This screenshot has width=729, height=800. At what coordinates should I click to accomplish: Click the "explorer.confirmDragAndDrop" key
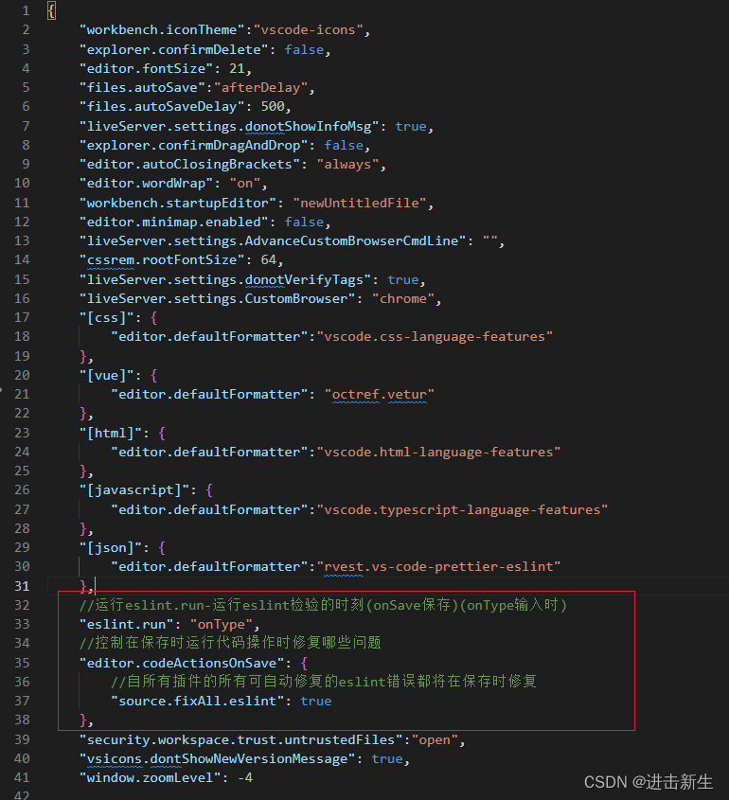point(194,146)
